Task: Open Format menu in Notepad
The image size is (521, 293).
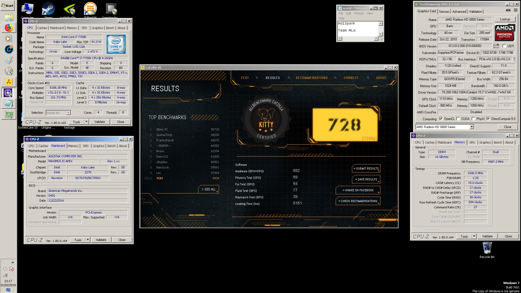Action: pyautogui.click(x=359, y=13)
